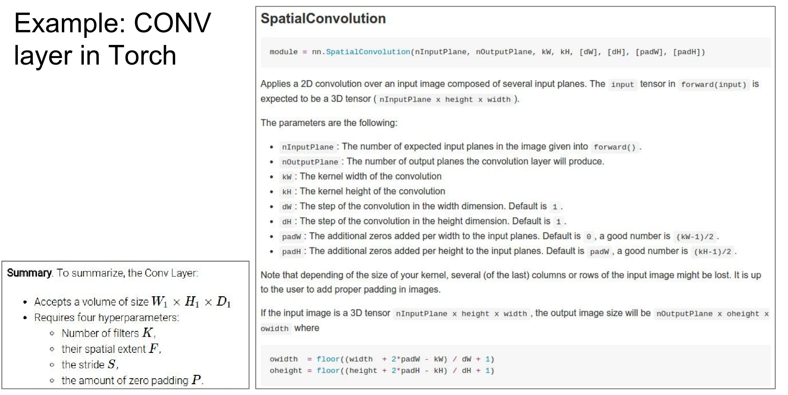Click the slide title 'Example: CONV layer in Torch'
Image resolution: width=788 pixels, height=395 pixels.
pos(112,39)
